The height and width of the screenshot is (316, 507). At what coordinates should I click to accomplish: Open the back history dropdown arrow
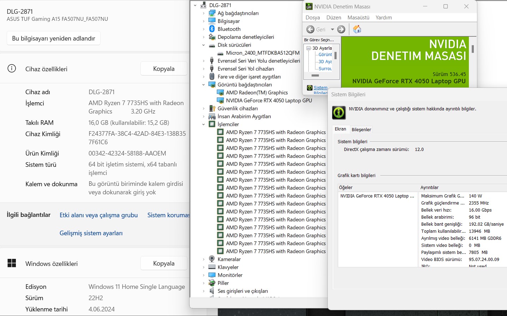point(332,29)
